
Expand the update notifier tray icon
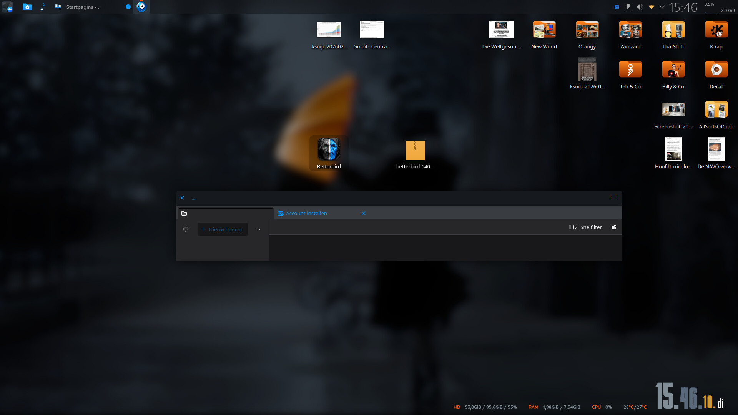point(617,7)
